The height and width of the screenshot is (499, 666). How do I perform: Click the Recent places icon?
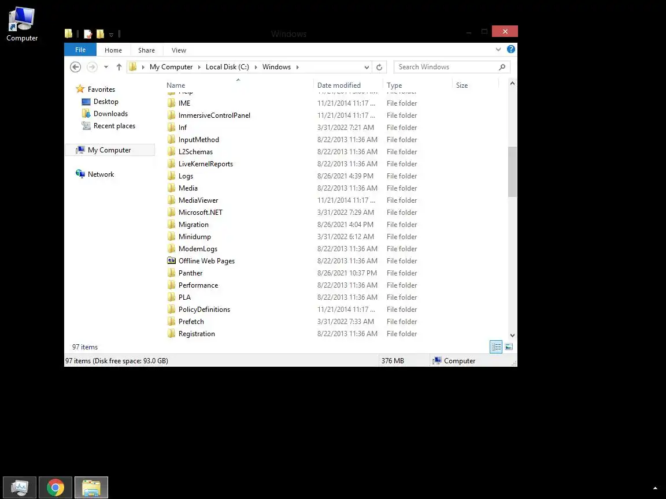(86, 125)
